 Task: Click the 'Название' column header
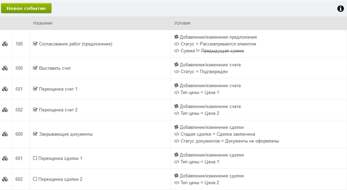pos(43,23)
